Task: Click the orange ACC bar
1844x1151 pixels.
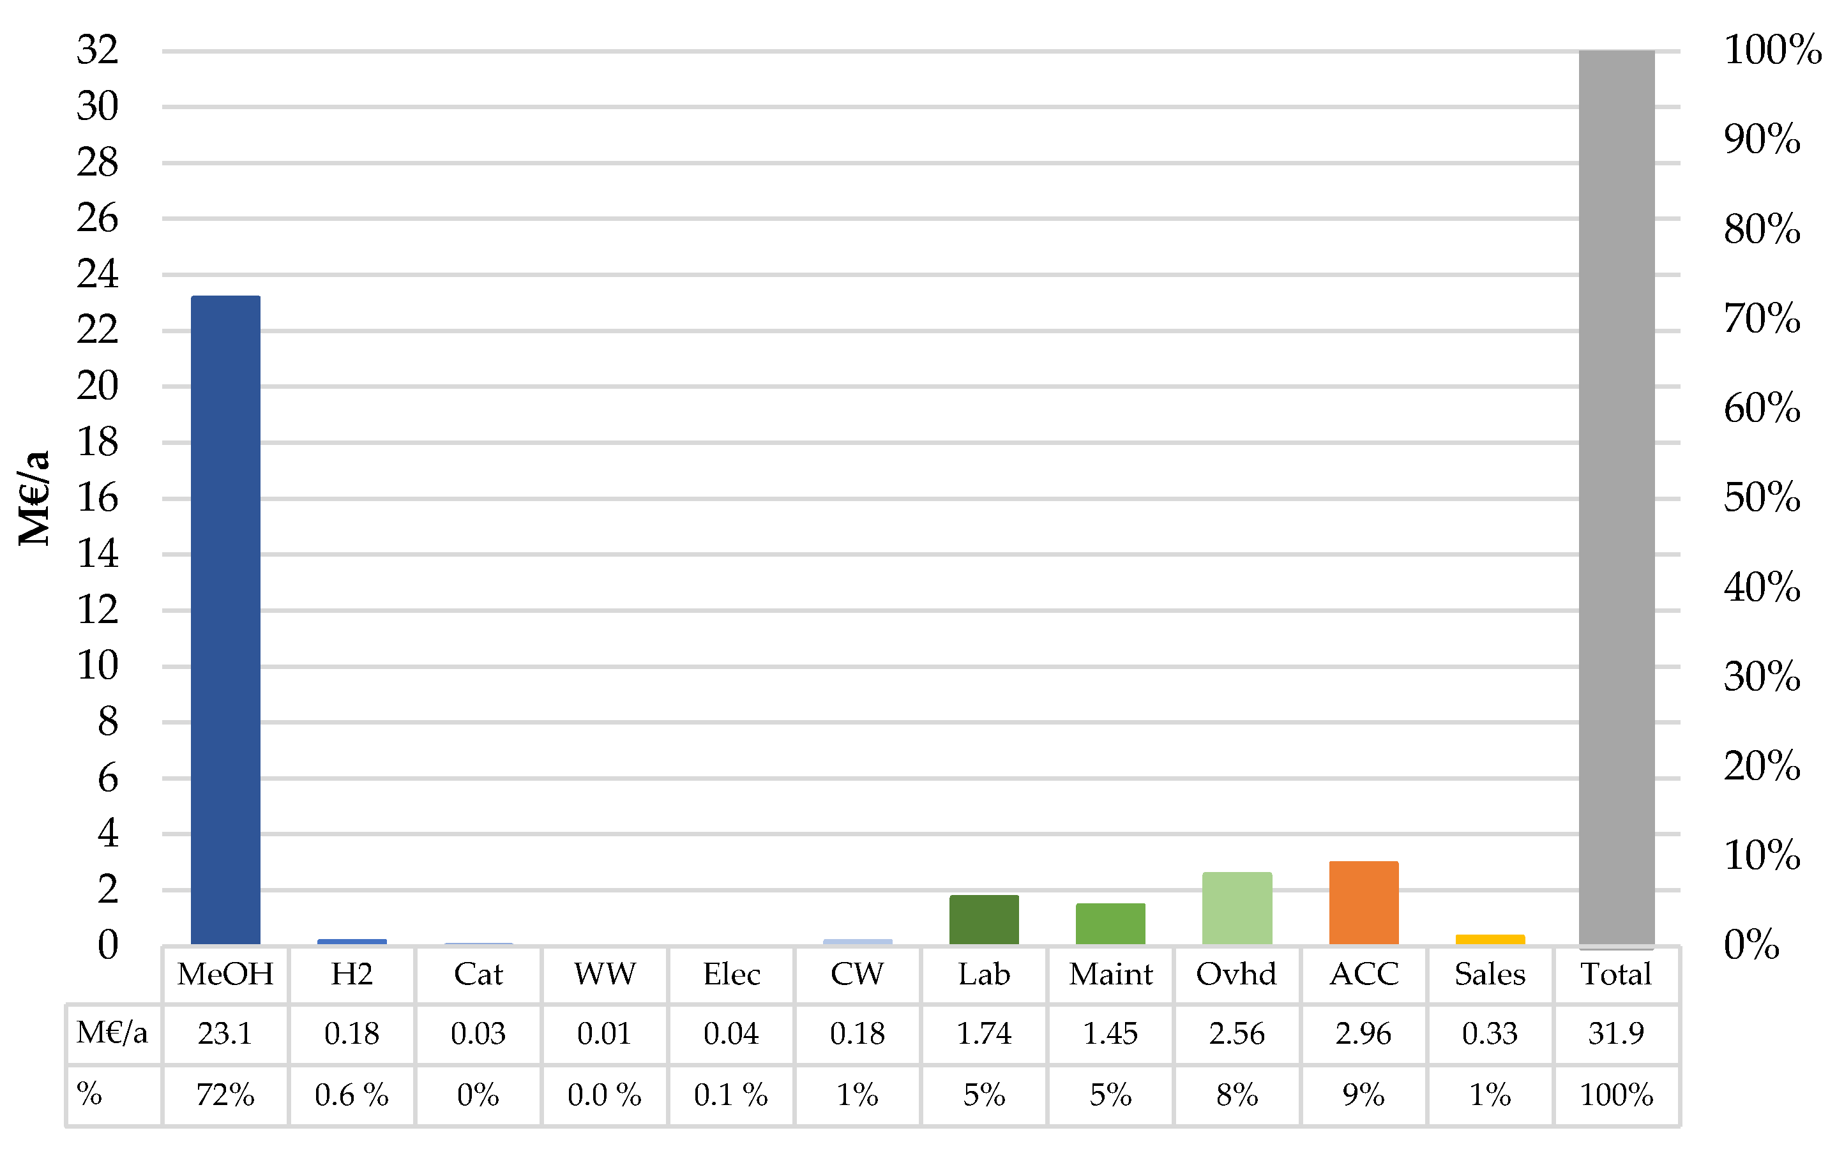Action: point(1364,903)
